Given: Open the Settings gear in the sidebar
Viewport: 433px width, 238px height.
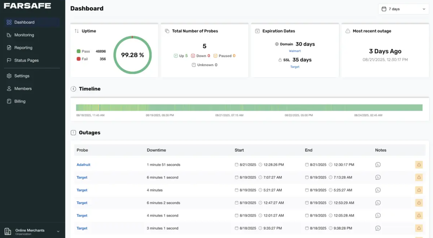Looking at the screenshot, I should tap(9, 76).
